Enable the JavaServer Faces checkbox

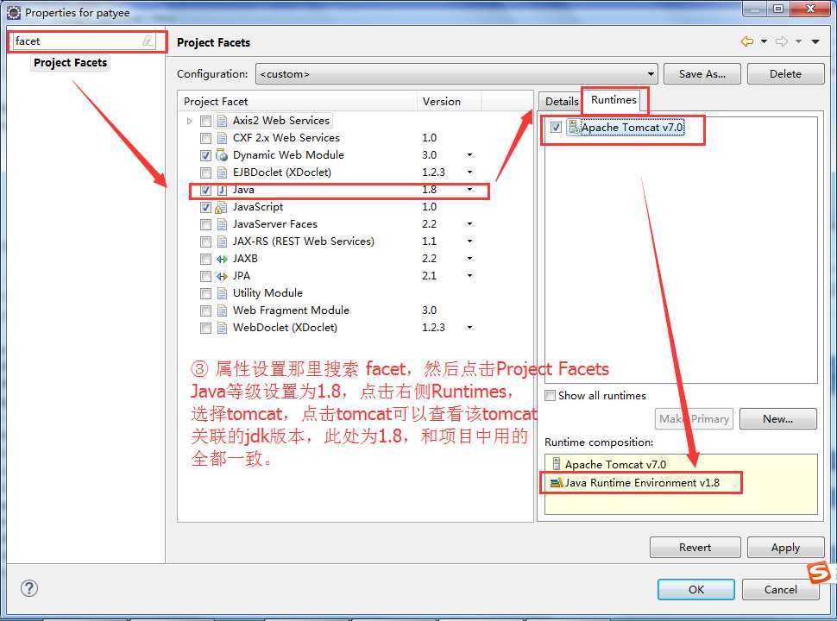pyautogui.click(x=205, y=224)
